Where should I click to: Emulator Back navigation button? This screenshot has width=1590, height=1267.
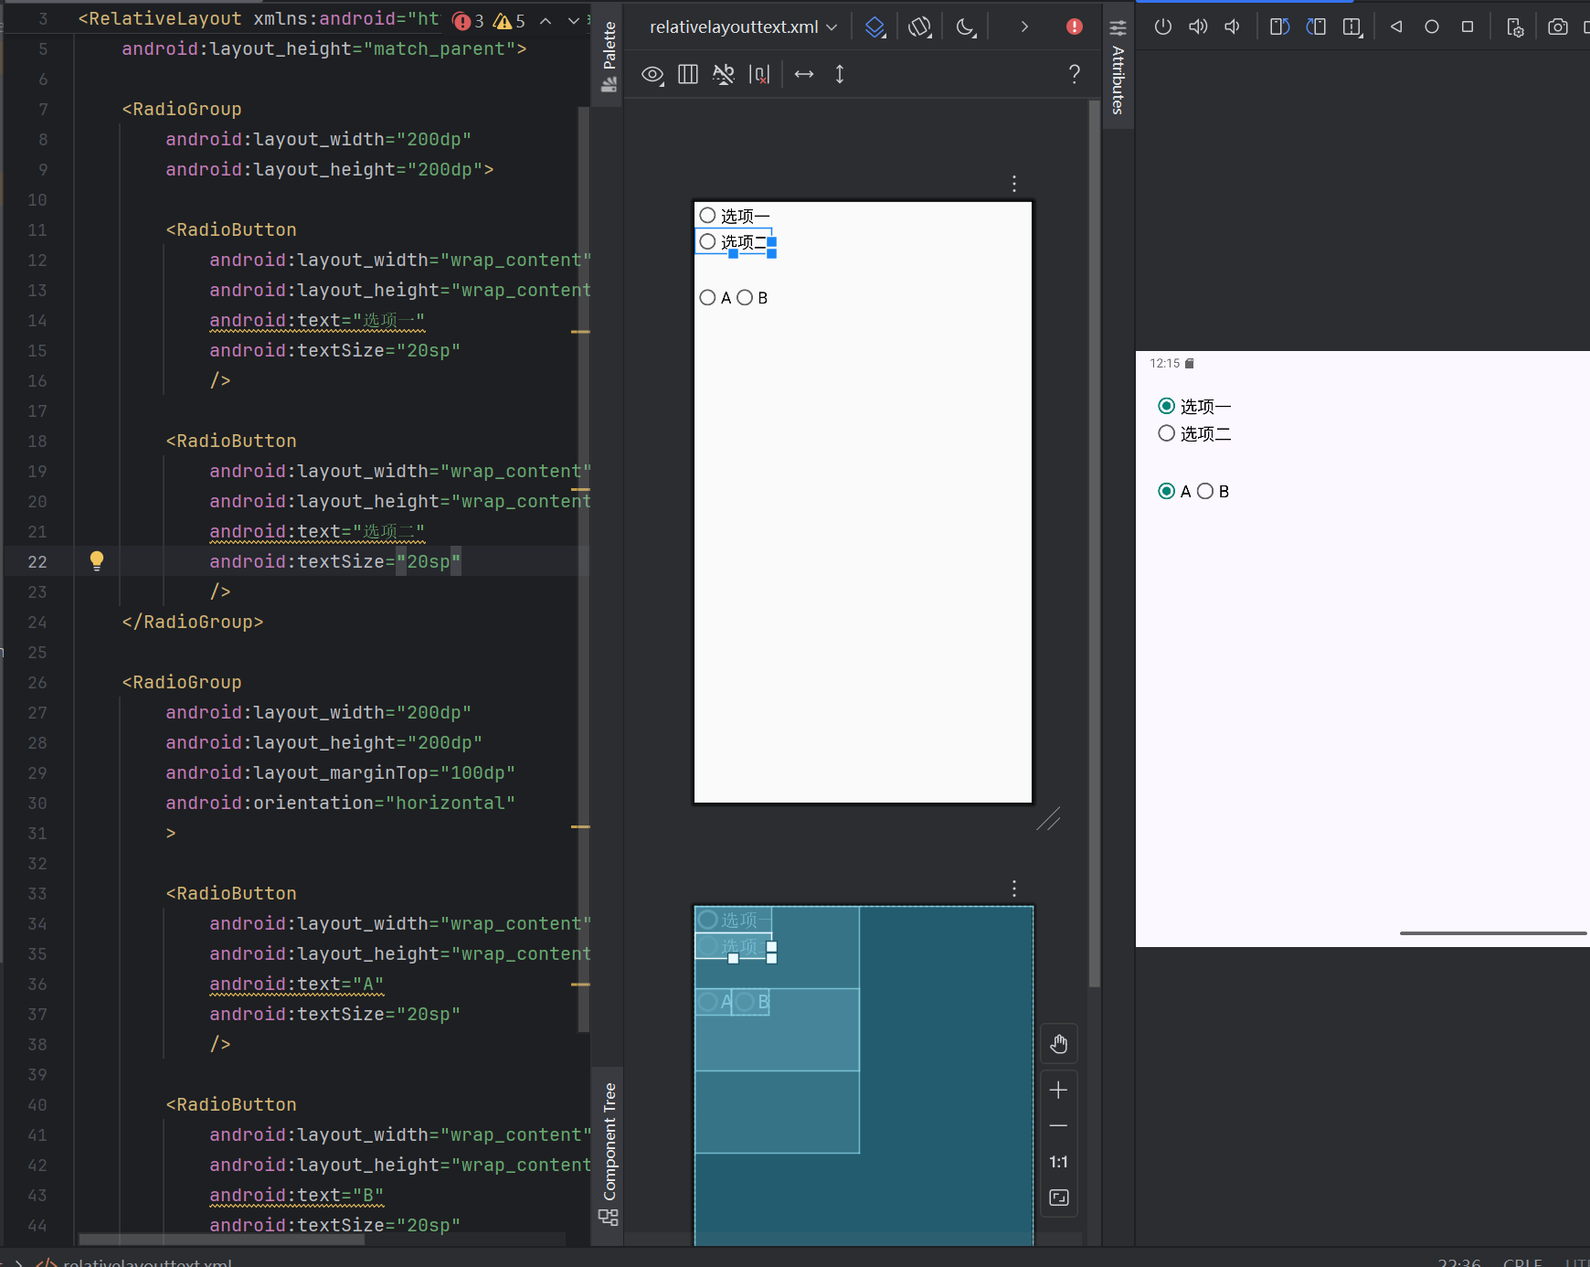point(1396,27)
